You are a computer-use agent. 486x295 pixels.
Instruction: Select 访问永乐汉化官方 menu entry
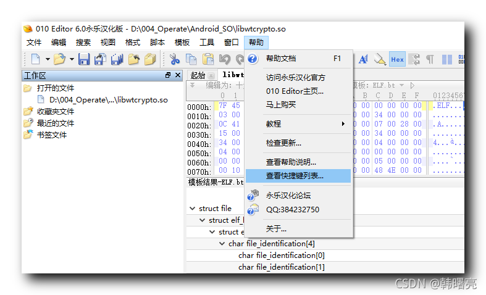[x=298, y=78]
